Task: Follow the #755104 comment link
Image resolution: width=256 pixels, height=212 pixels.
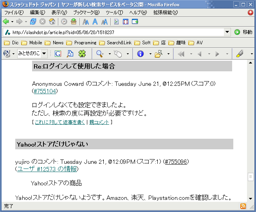Action: point(45,91)
